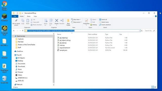Viewport: 162px width, 91px height.
Task: Open Recycle Bin on desktop
Action: 4,80
